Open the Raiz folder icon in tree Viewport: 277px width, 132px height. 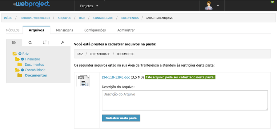pyautogui.click(x=15, y=54)
